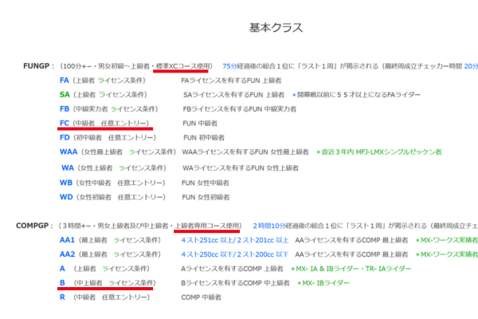Click the underlined B class code

(62, 283)
